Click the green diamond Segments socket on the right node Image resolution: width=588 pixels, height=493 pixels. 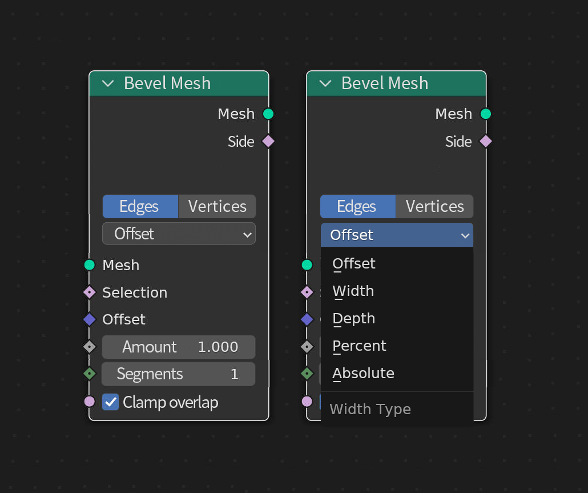(x=307, y=374)
